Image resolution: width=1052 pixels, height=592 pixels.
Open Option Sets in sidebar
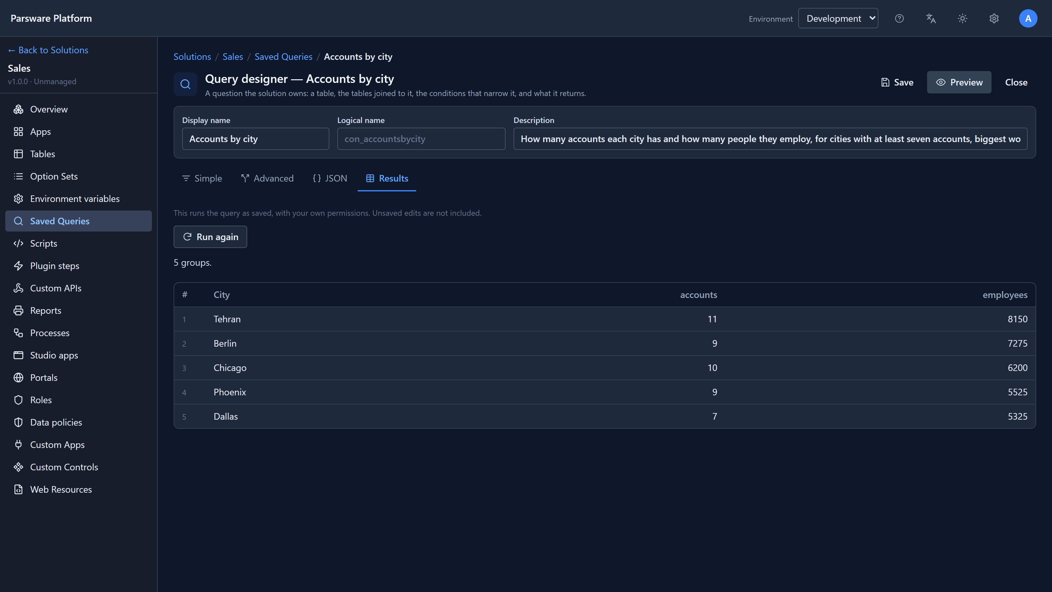79,177
